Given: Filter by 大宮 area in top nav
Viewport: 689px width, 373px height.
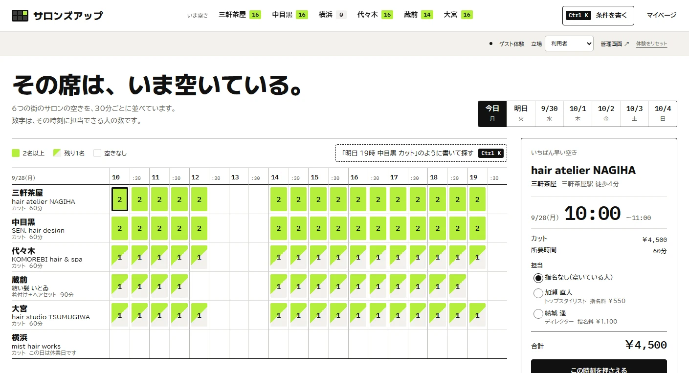Looking at the screenshot, I should [x=458, y=15].
